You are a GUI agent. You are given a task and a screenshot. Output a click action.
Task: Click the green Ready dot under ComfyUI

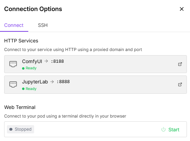pos(23,69)
